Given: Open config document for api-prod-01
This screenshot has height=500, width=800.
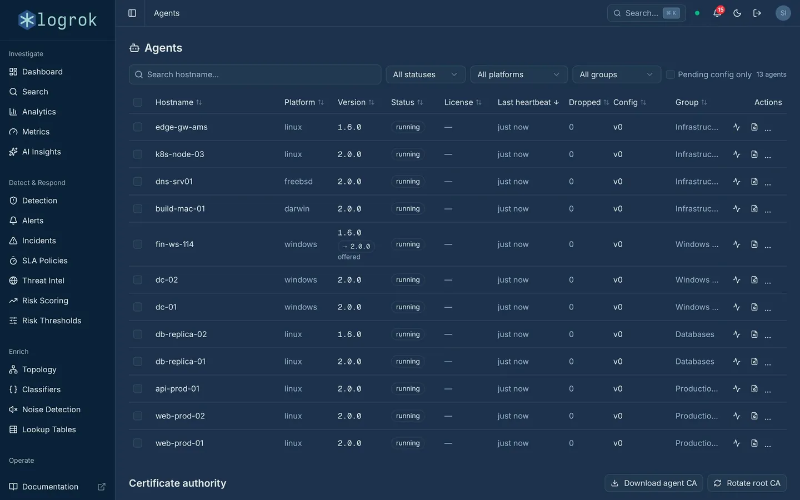Looking at the screenshot, I should 754,389.
